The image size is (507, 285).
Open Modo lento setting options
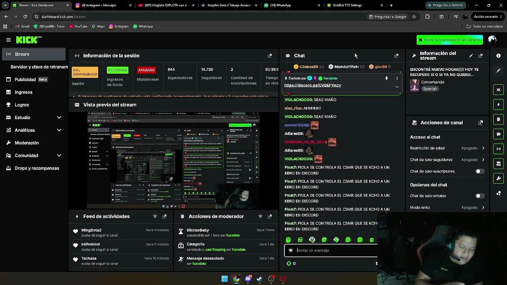pyautogui.click(x=473, y=207)
